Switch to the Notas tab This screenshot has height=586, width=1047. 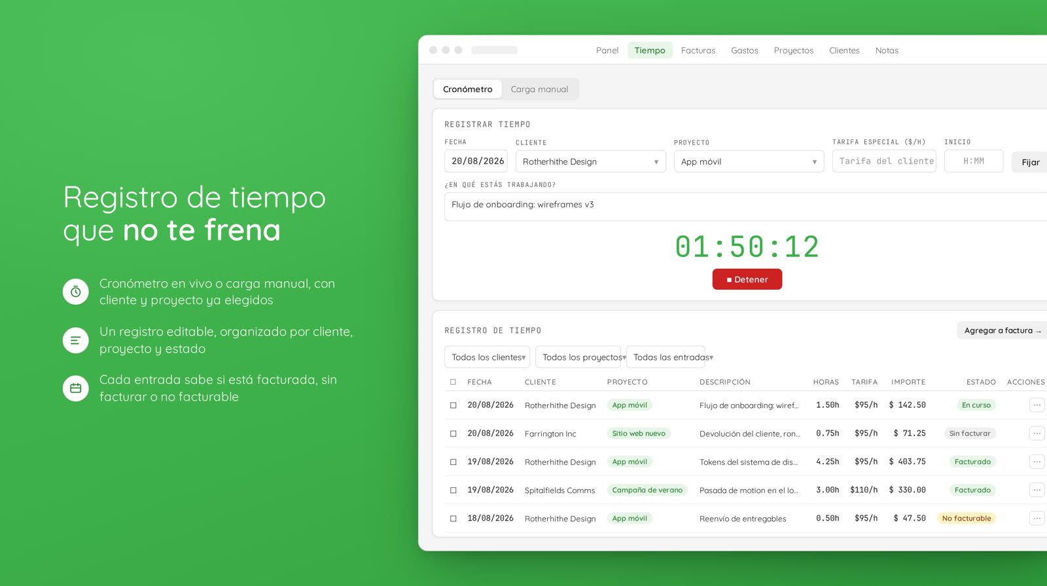pos(887,50)
